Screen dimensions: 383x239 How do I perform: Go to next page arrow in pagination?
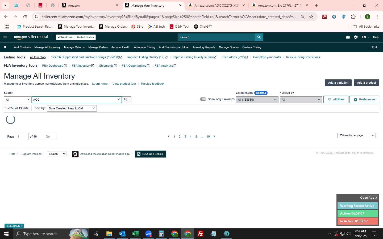[214, 136]
